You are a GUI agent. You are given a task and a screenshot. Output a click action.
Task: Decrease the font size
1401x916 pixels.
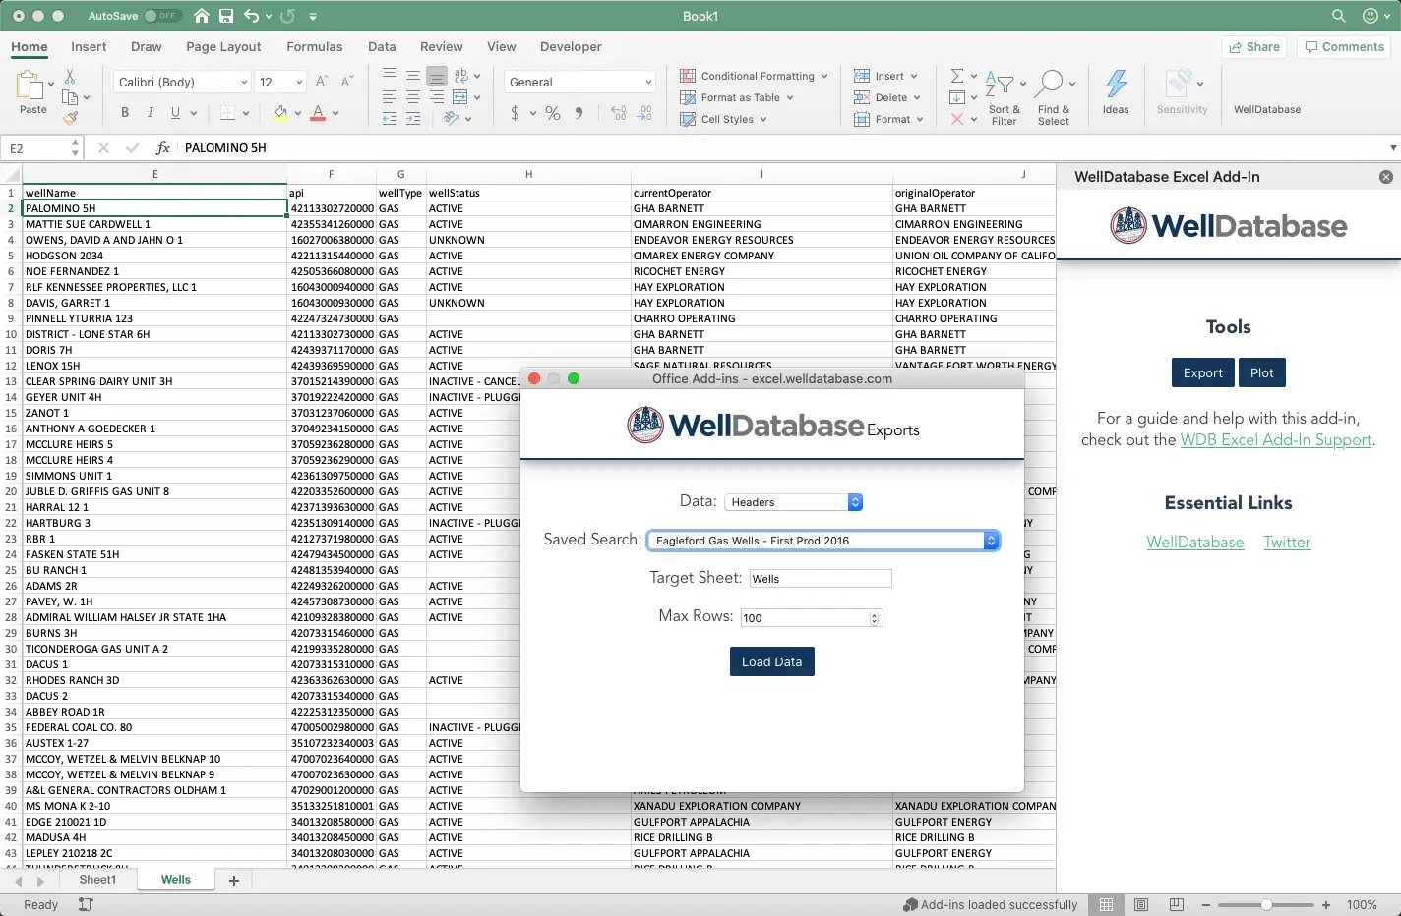click(x=347, y=82)
